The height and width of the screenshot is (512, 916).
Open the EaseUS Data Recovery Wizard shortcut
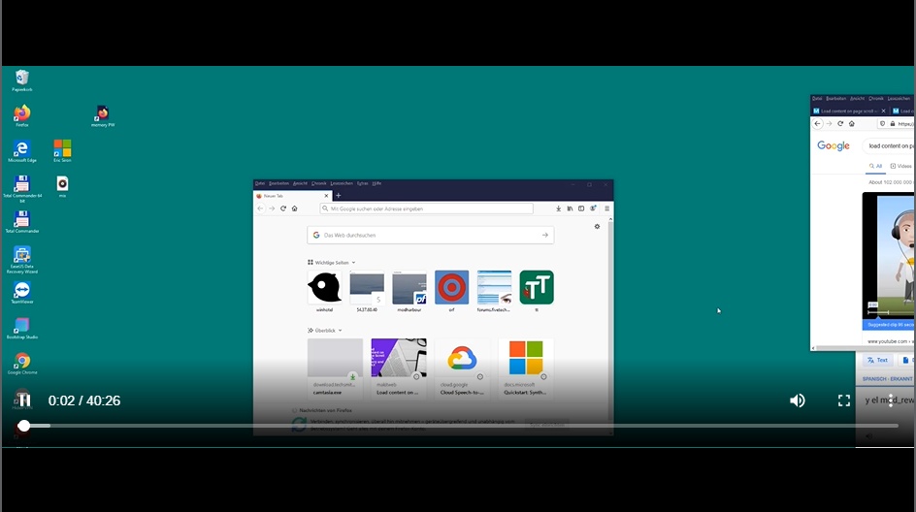[22, 261]
